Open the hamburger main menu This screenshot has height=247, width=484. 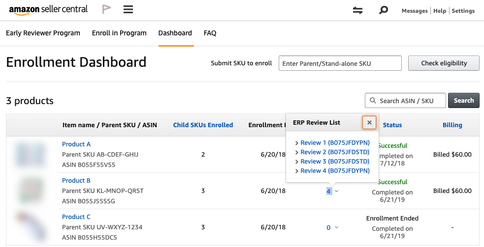click(x=128, y=9)
